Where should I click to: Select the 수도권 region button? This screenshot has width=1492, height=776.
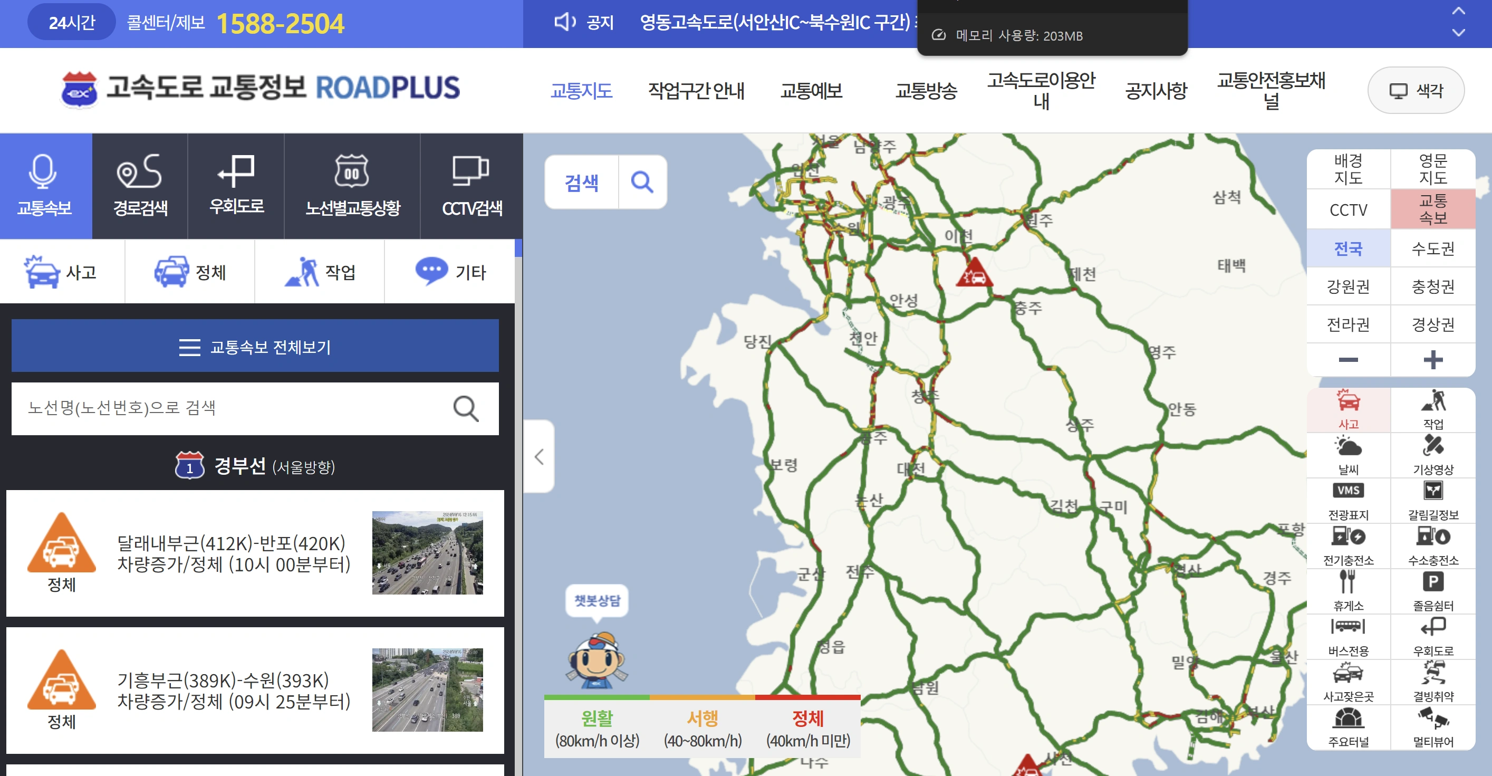pos(1432,248)
